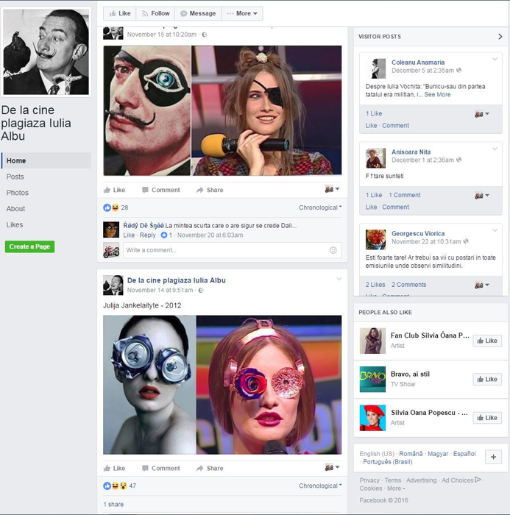
Task: Click See More on Coleanu Anamaria post
Action: click(437, 95)
